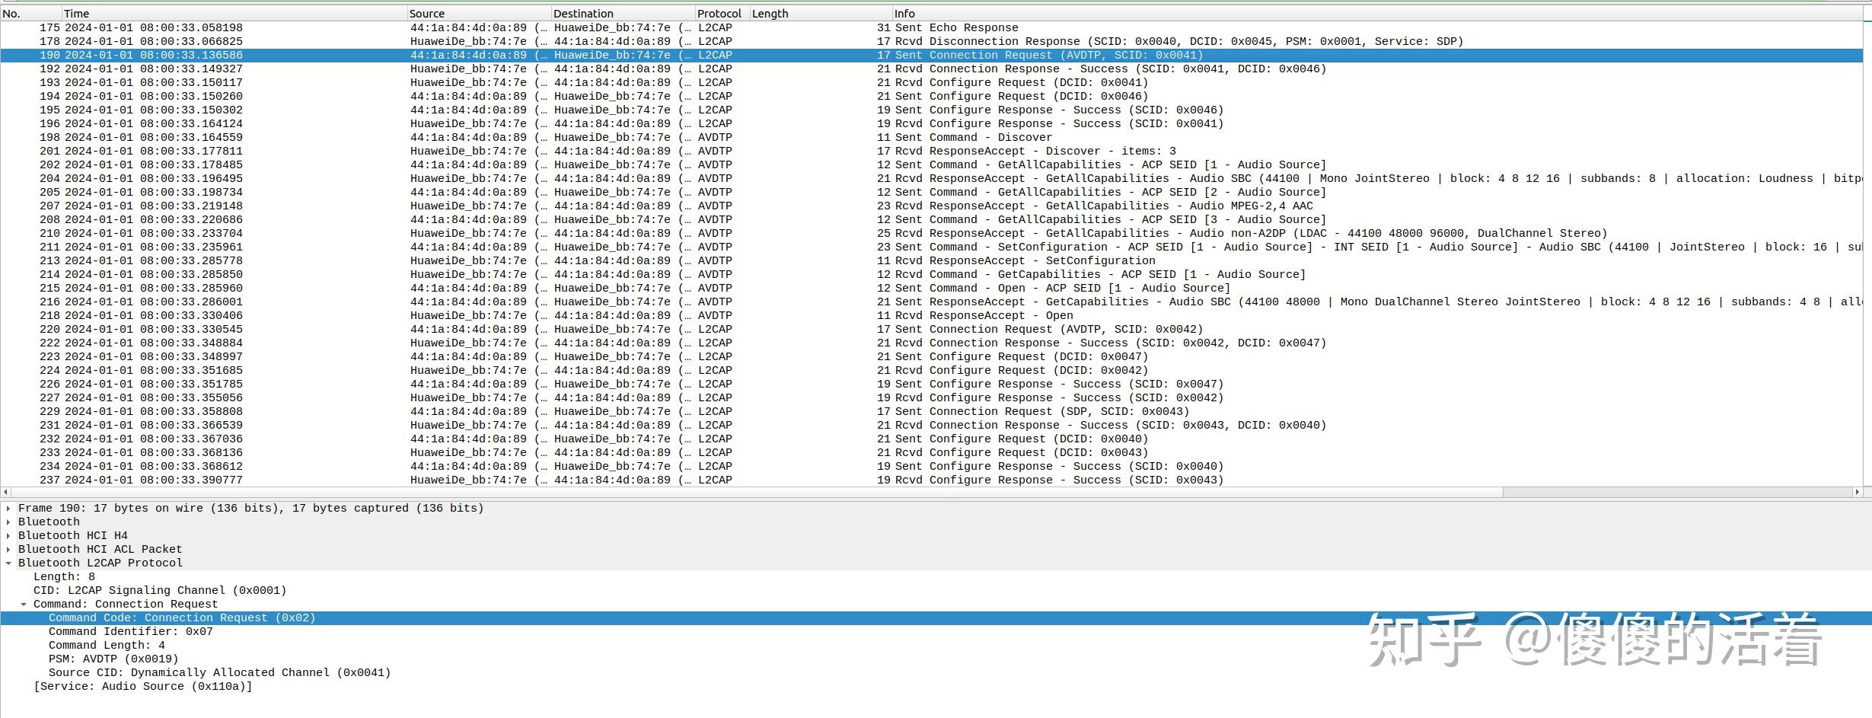Collapse the Bluetooth L2CAP Protocol node
1872x718 pixels.
(8, 563)
